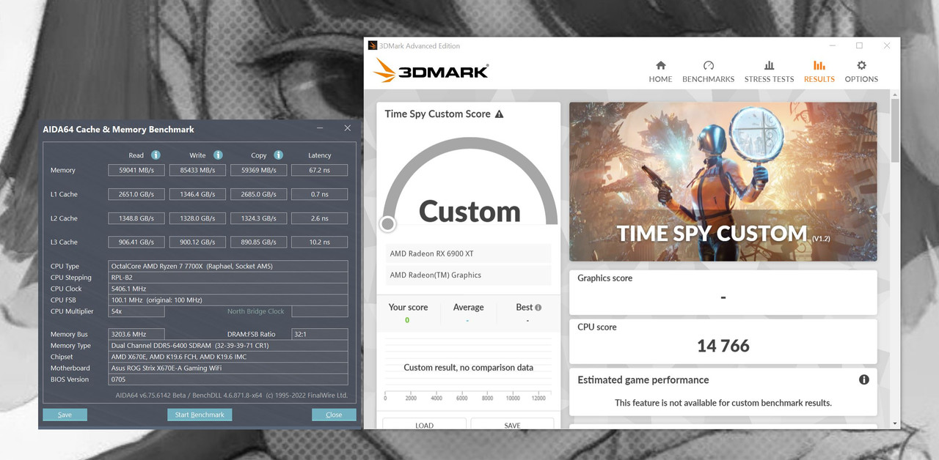Viewport: 939px width, 460px height.
Task: Click the 3DMark vertical scrollbar thumb
Action: pyautogui.click(x=895, y=130)
